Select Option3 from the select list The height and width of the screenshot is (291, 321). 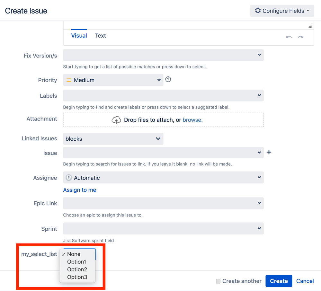click(x=77, y=277)
